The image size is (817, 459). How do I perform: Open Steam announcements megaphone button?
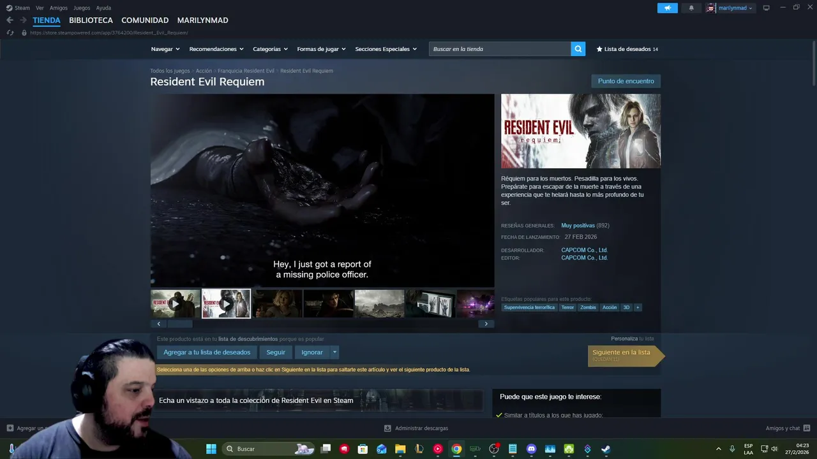point(667,8)
